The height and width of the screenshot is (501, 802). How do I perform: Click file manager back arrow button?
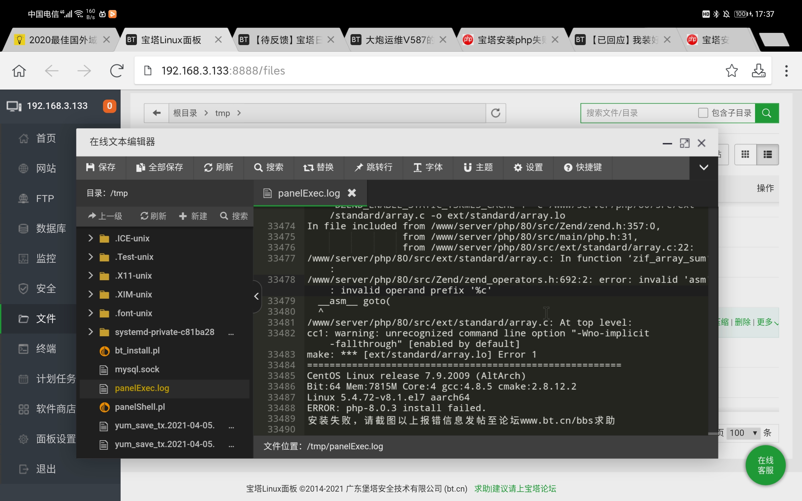[156, 113]
